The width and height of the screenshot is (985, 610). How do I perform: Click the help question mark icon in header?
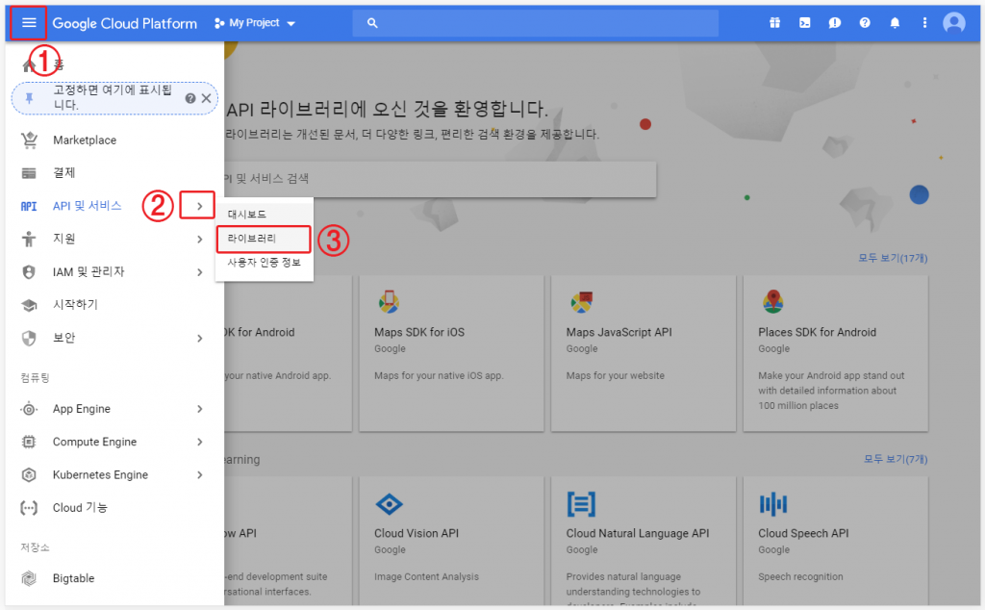[865, 23]
